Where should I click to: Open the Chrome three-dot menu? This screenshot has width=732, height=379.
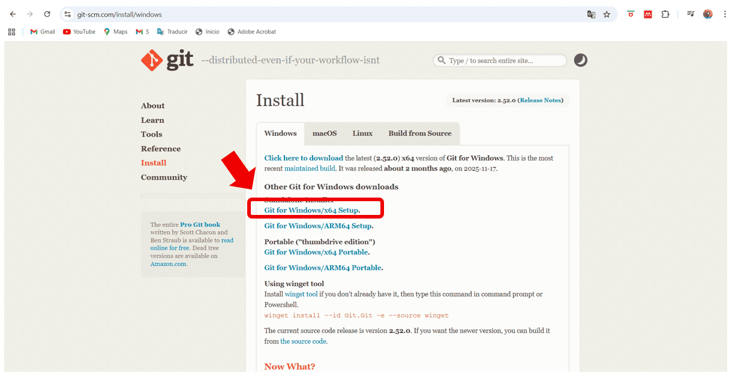725,14
